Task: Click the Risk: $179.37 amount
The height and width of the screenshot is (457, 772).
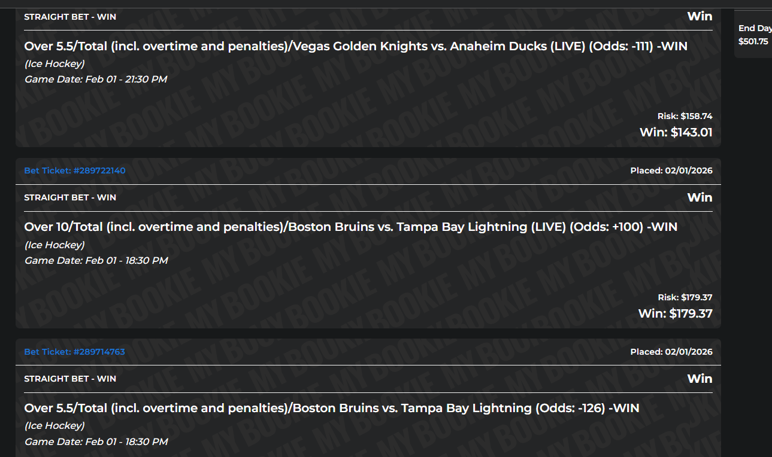Action: 685,297
